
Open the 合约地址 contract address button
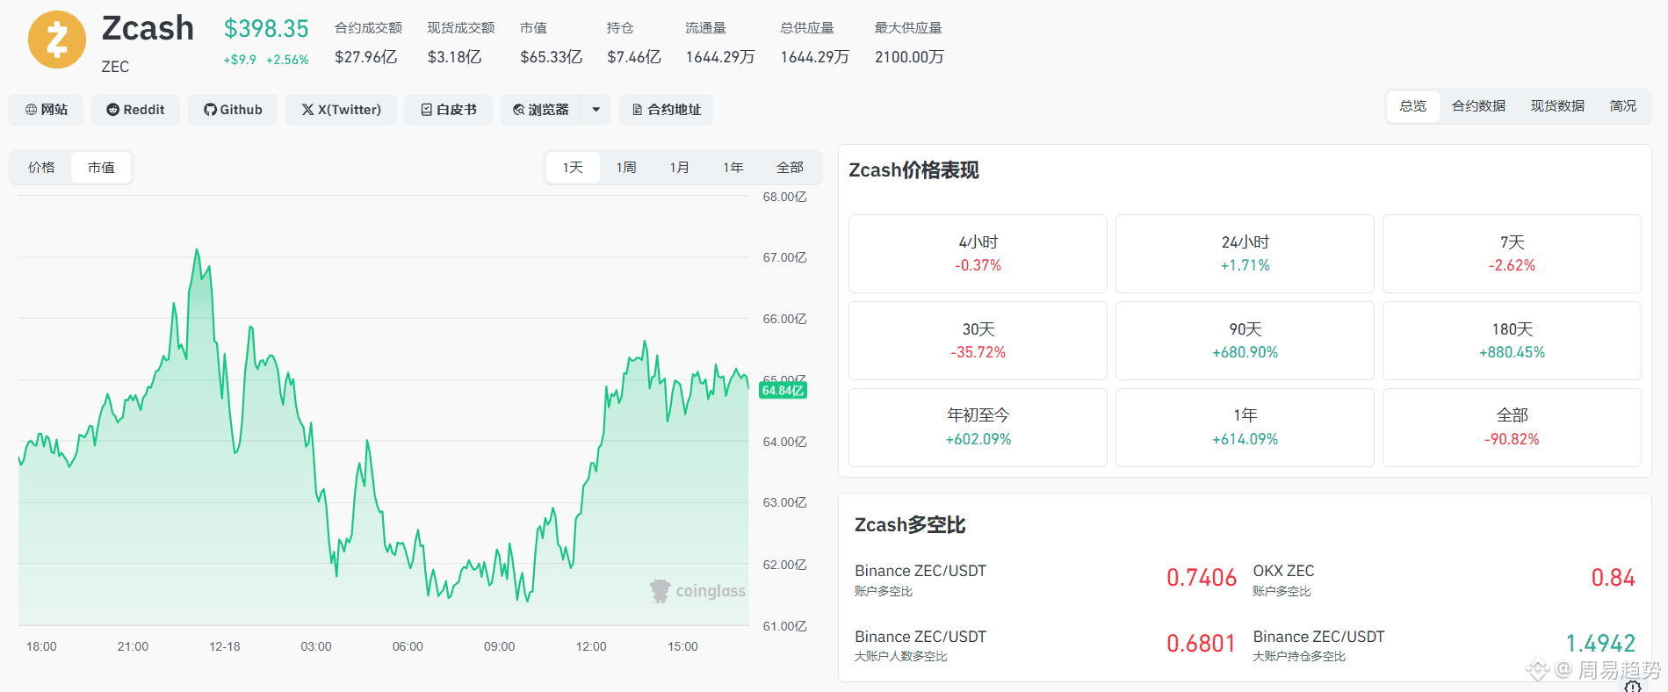(x=667, y=110)
